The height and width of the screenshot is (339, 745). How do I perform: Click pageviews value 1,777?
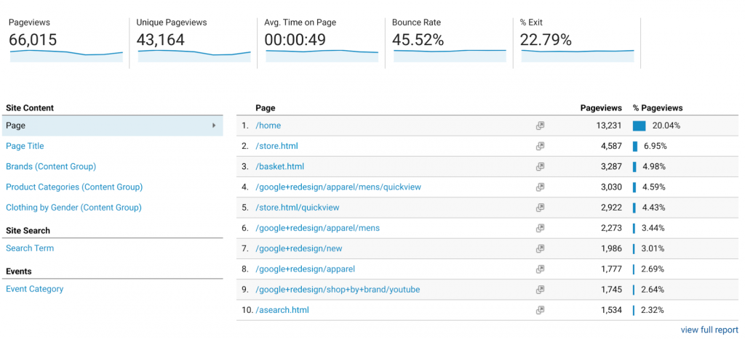pos(611,269)
